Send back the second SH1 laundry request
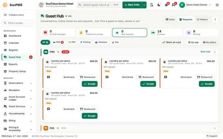Screen dimensions: 223x139 [127, 77]
